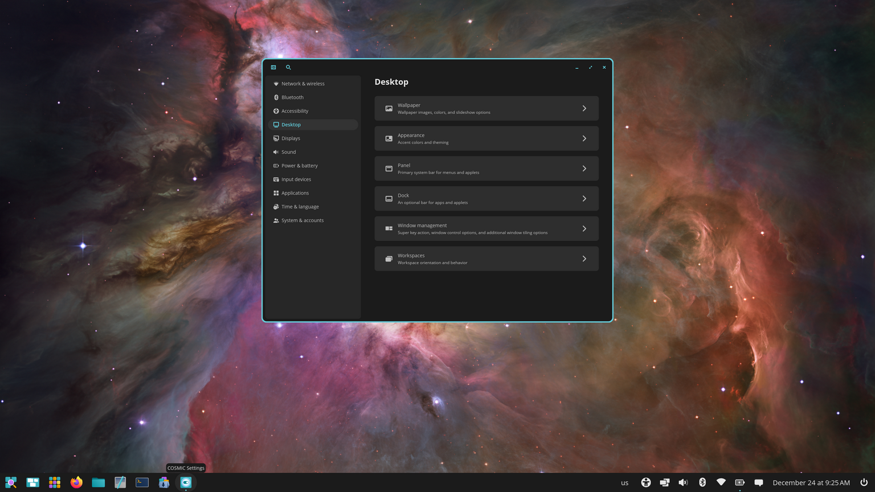Image resolution: width=875 pixels, height=492 pixels.
Task: Switch to Displays settings
Action: (x=291, y=138)
